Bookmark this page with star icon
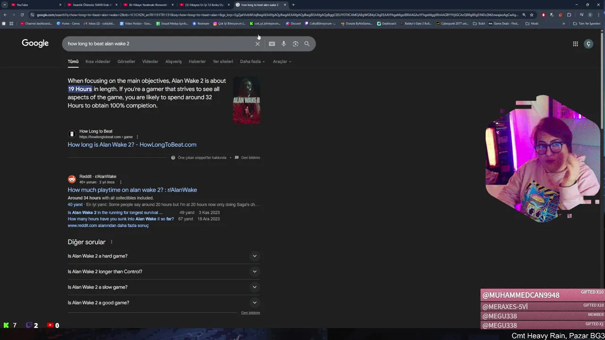The width and height of the screenshot is (605, 340). [x=532, y=15]
